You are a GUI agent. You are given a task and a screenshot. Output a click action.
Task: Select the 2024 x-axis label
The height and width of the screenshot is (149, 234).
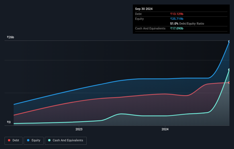pyautogui.click(x=165, y=129)
